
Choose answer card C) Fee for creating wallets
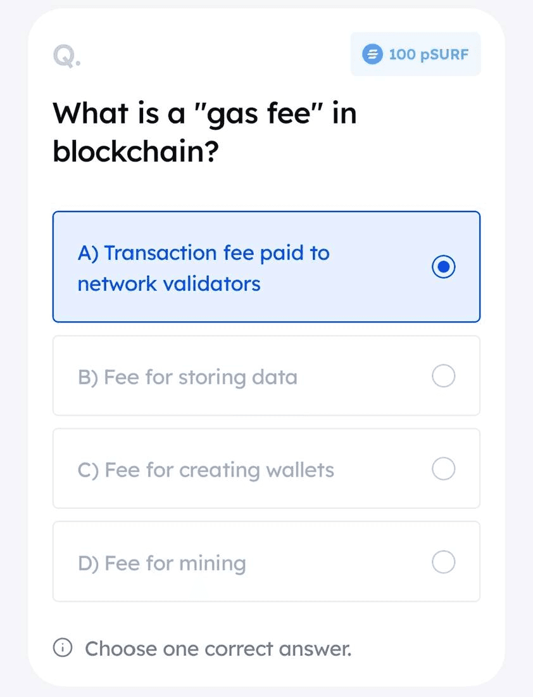[266, 468]
